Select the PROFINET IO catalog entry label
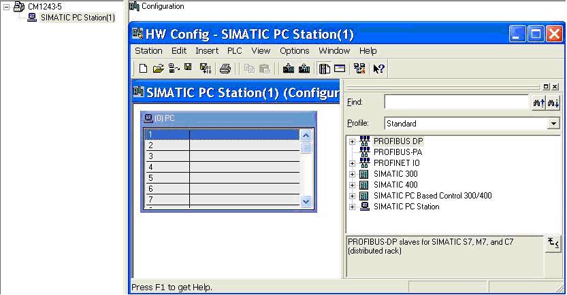Image resolution: width=567 pixels, height=295 pixels. 396,163
